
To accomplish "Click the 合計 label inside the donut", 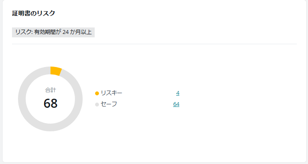I will pyautogui.click(x=51, y=90).
